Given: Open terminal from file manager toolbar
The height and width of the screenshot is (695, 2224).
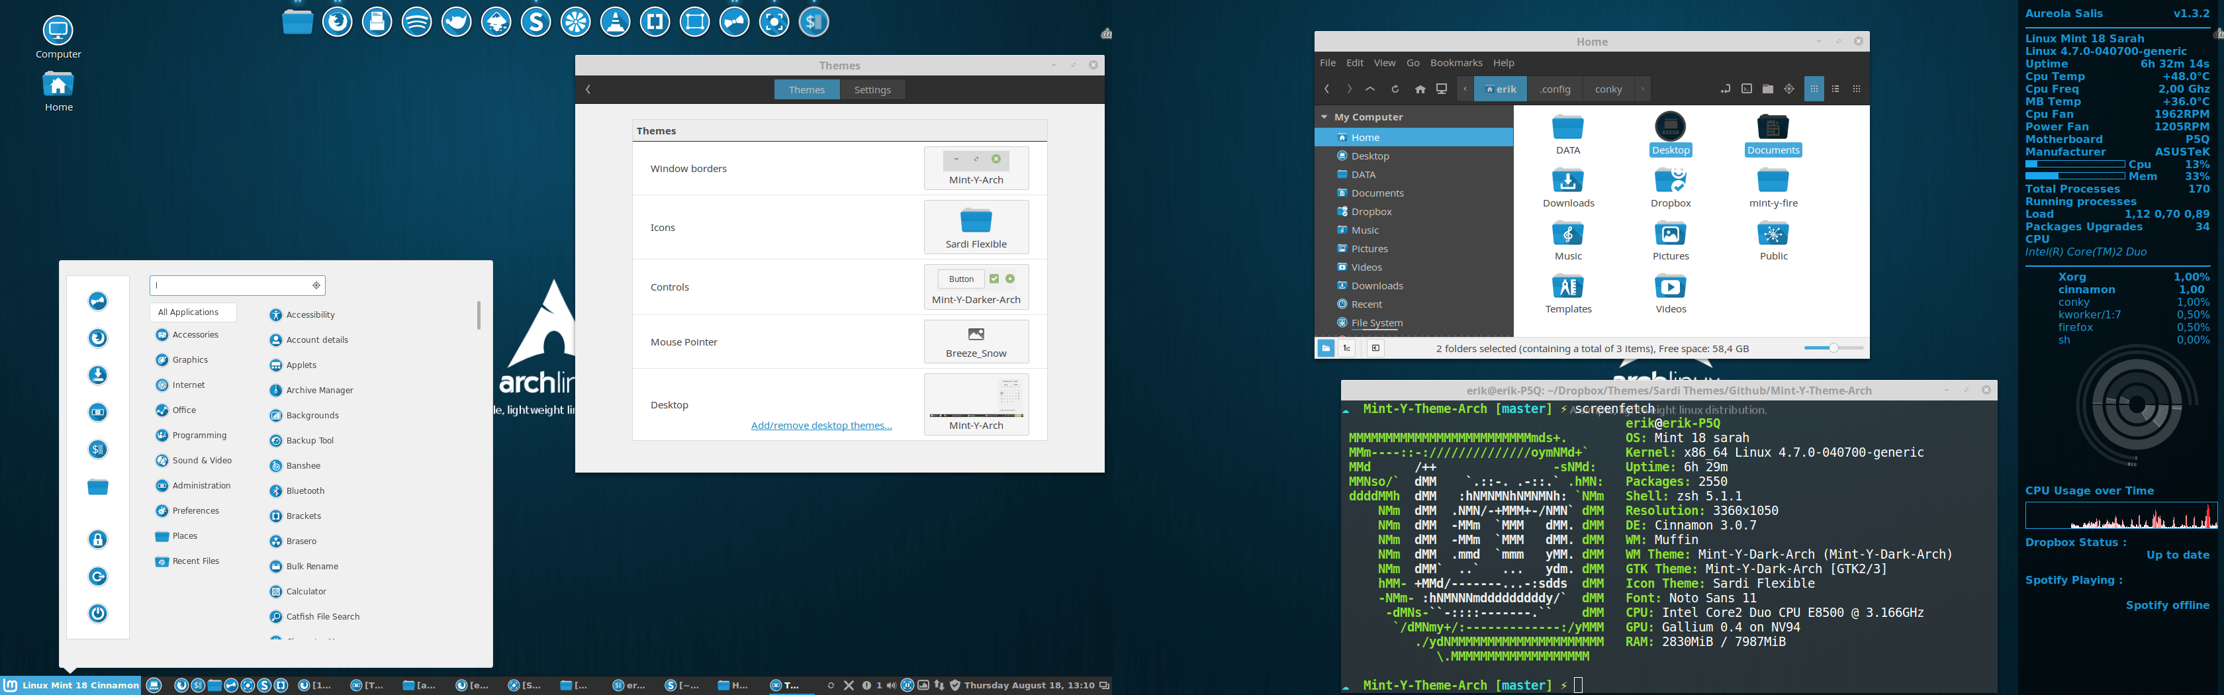Looking at the screenshot, I should point(1747,89).
